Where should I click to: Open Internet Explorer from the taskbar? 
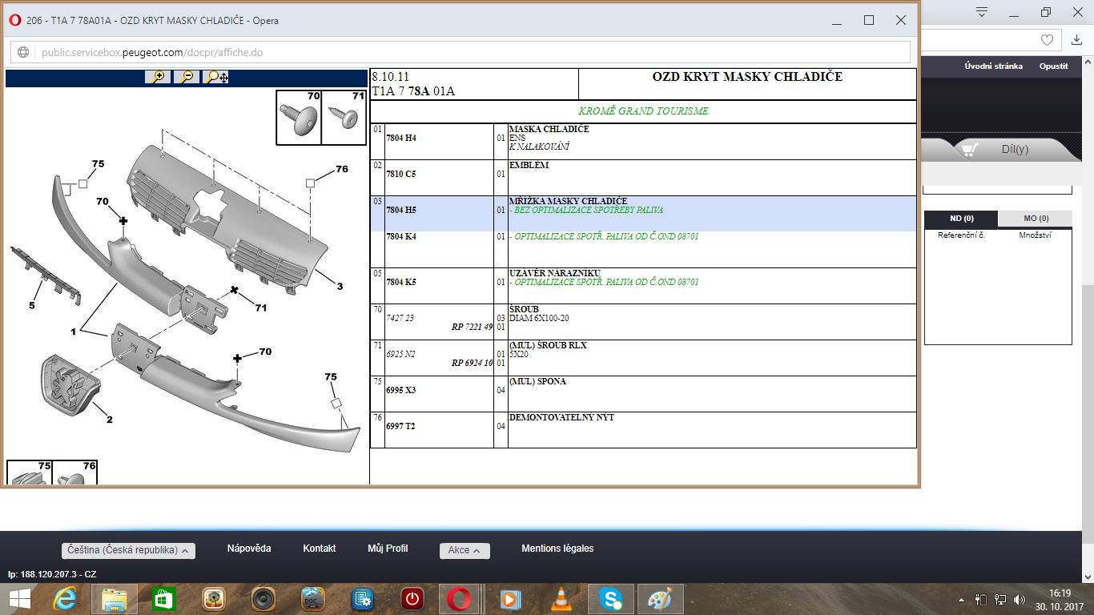65,599
